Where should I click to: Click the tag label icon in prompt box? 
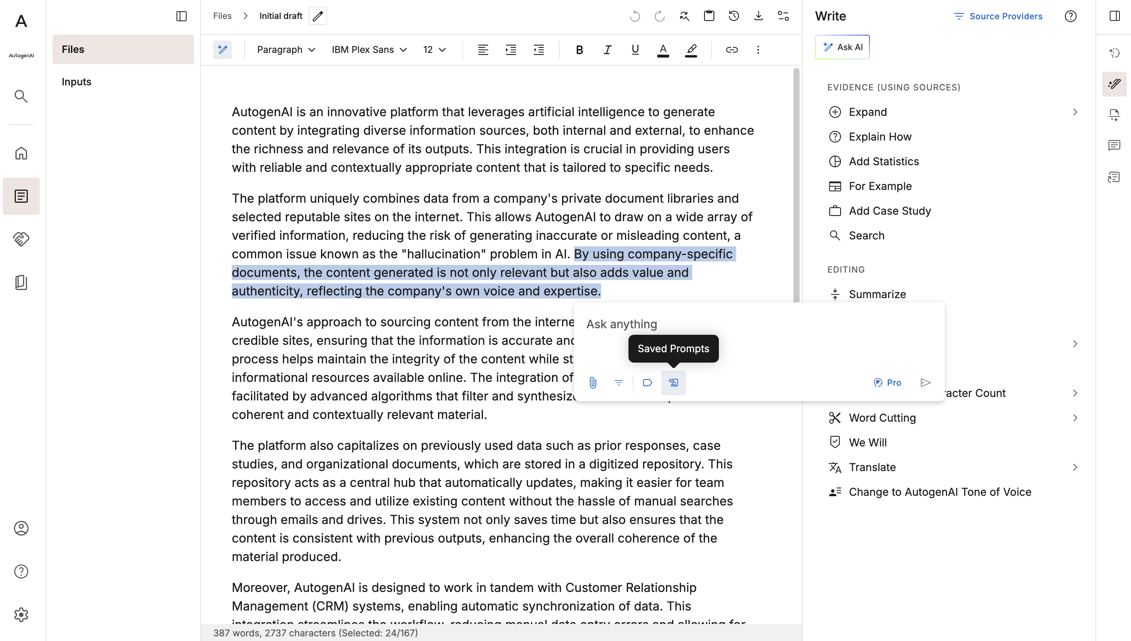click(x=647, y=383)
